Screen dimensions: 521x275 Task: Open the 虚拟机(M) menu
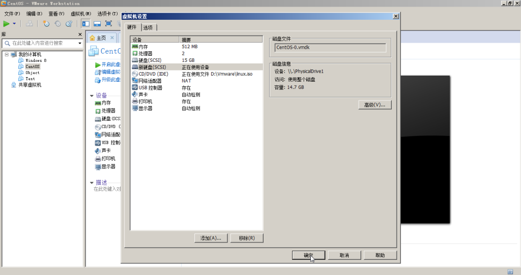coord(81,14)
